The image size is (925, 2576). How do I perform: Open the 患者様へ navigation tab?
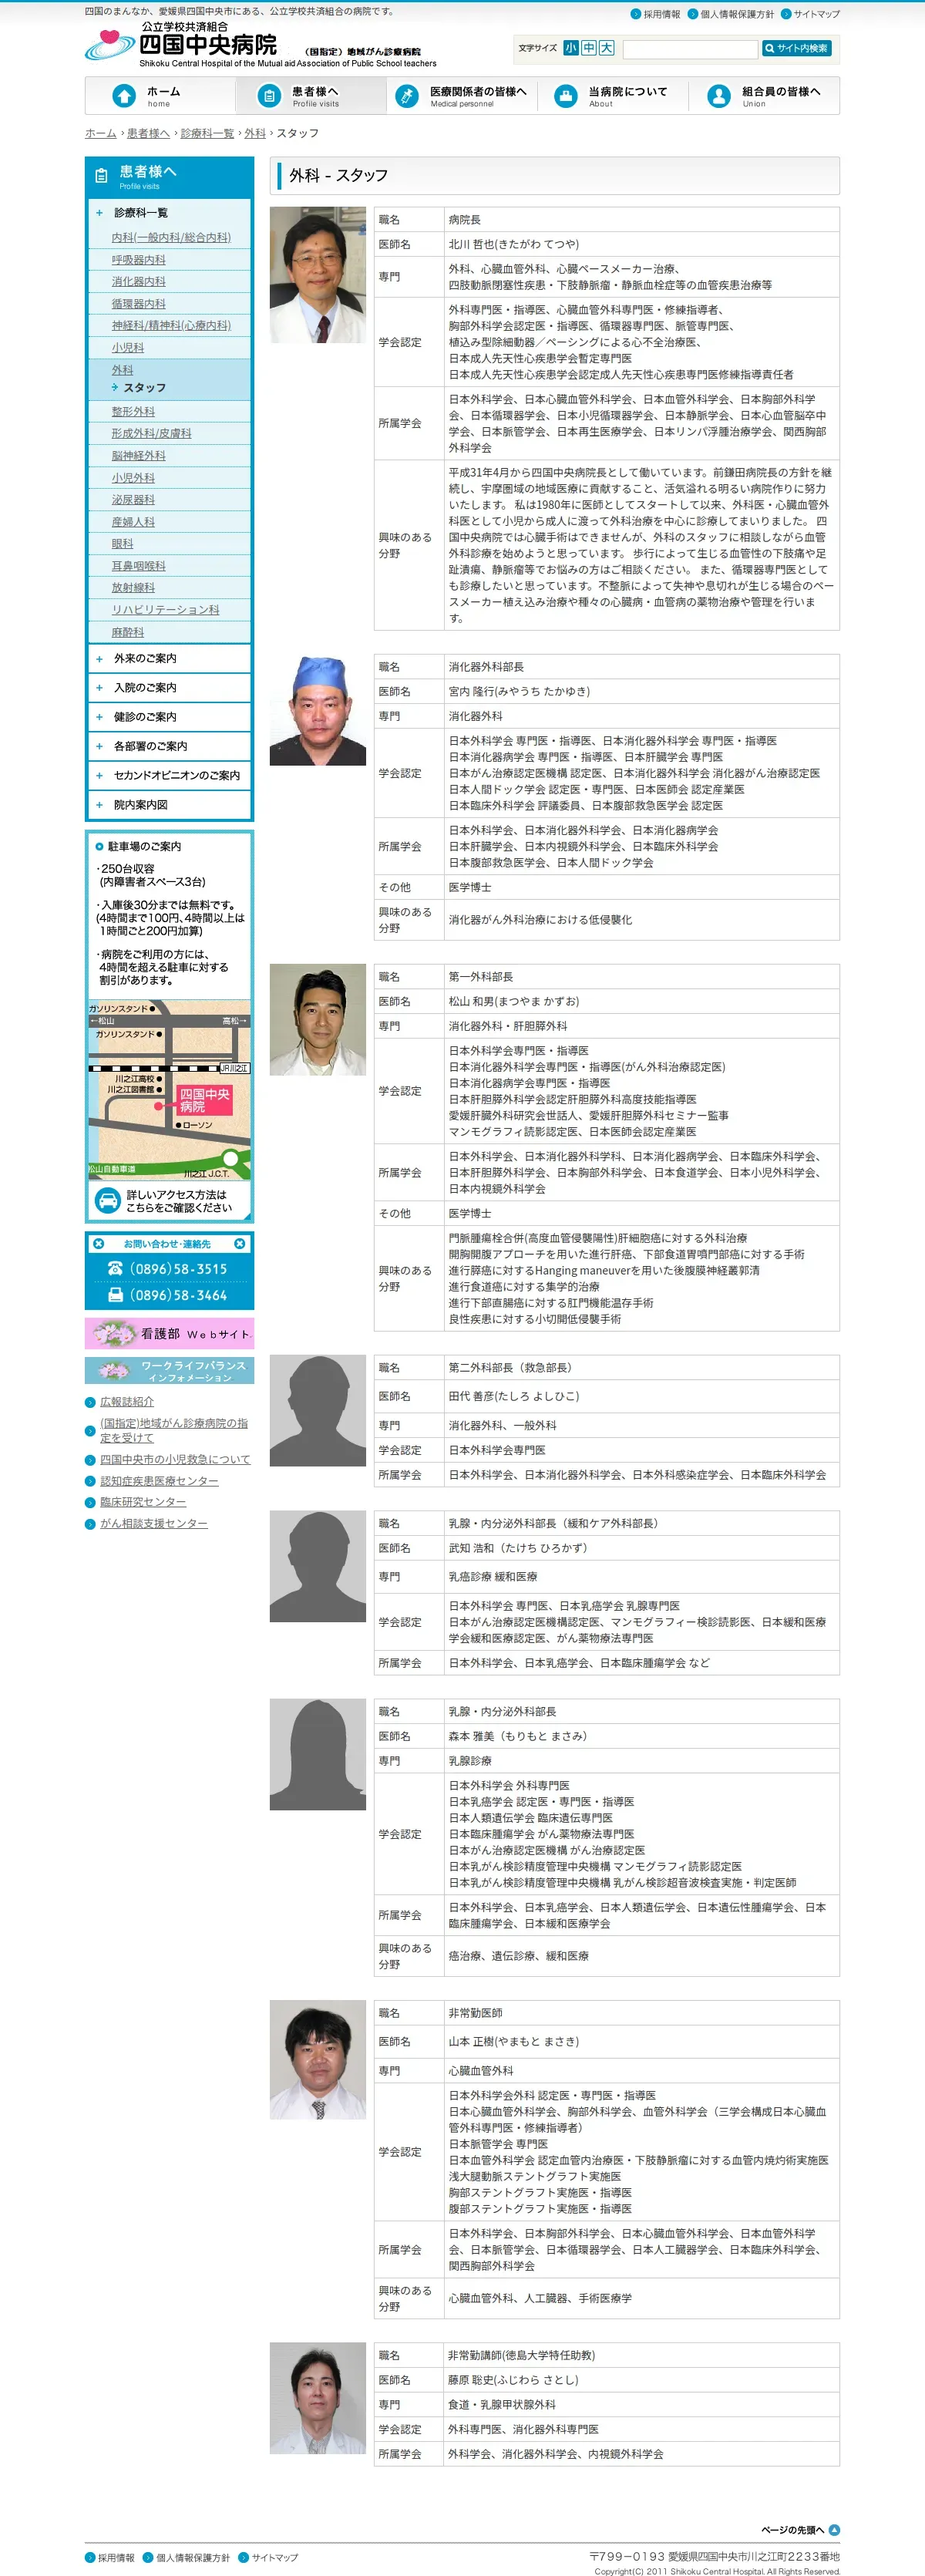(311, 96)
